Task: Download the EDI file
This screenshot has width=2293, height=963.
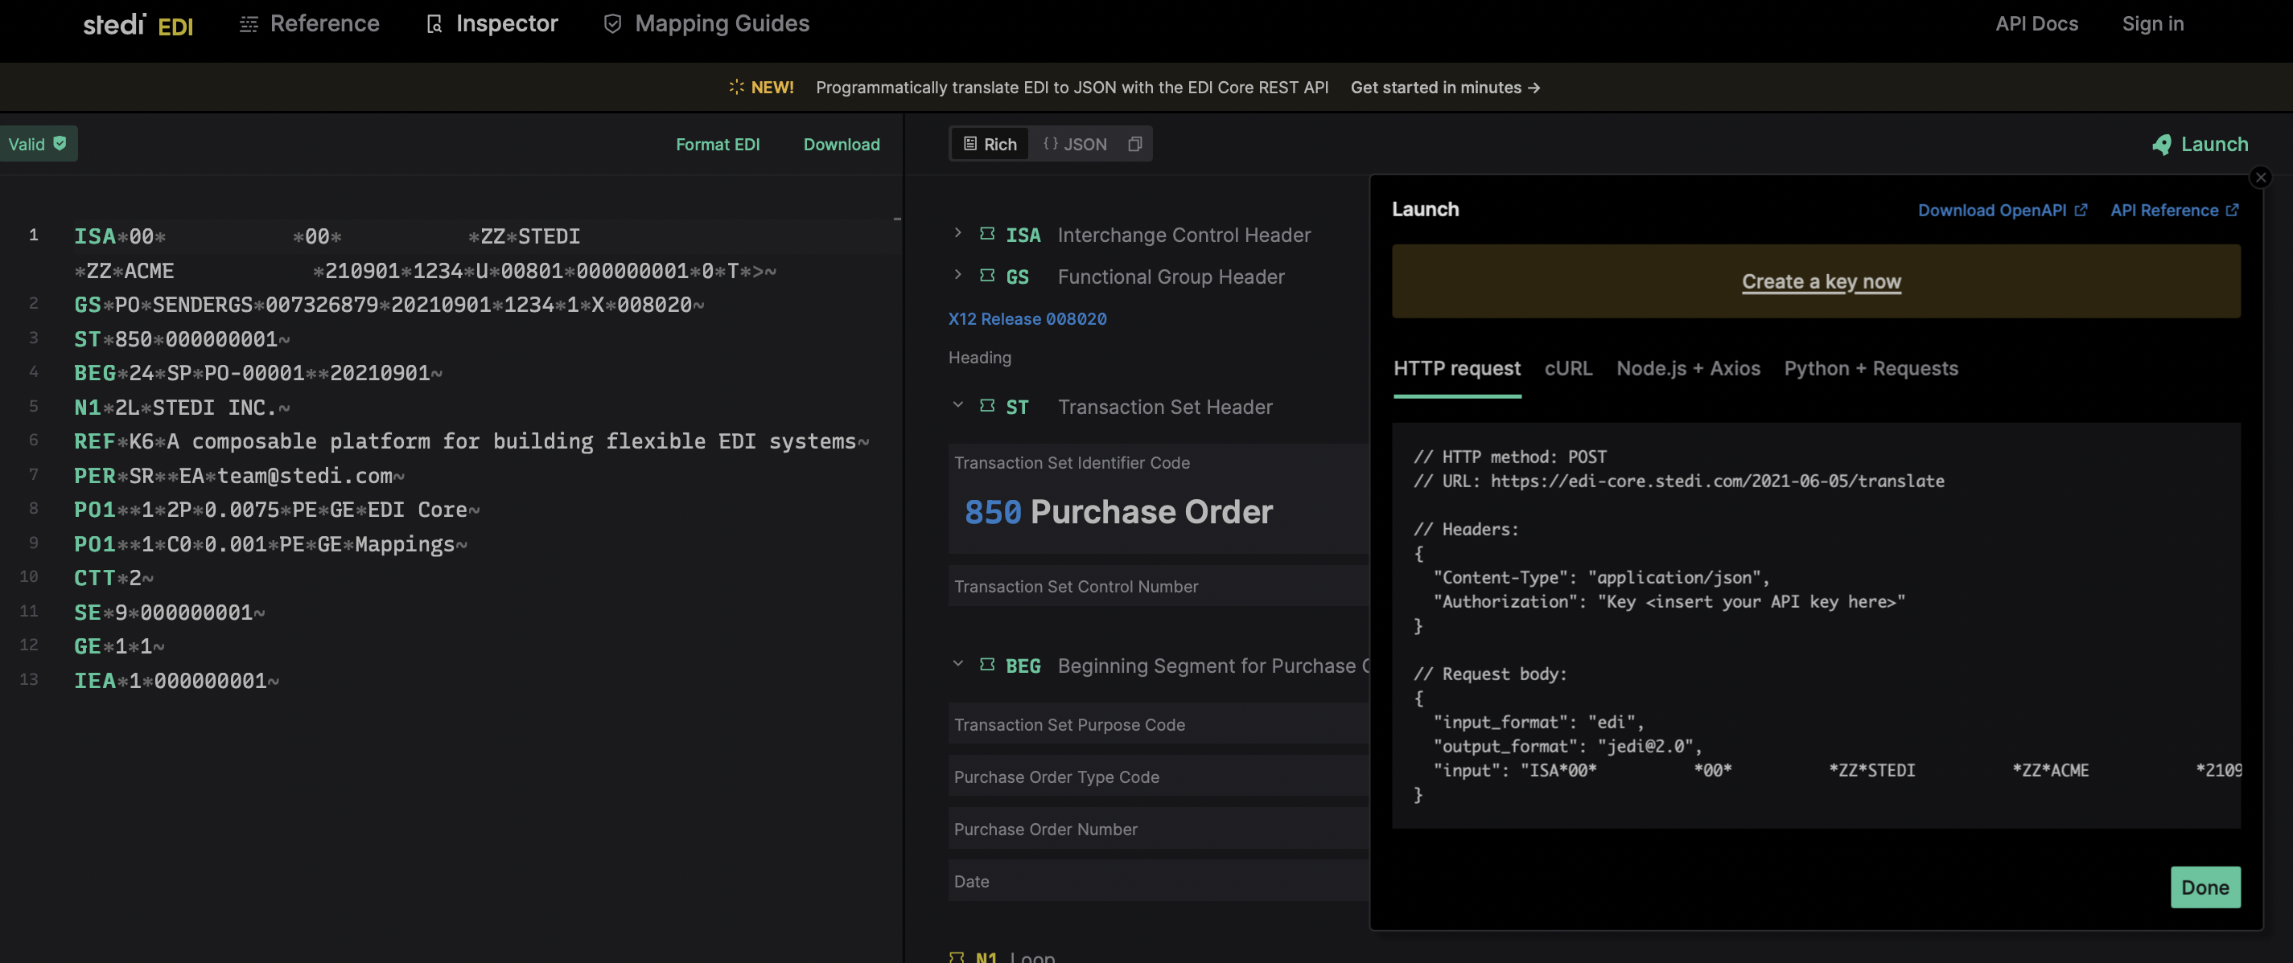Action: (x=842, y=144)
